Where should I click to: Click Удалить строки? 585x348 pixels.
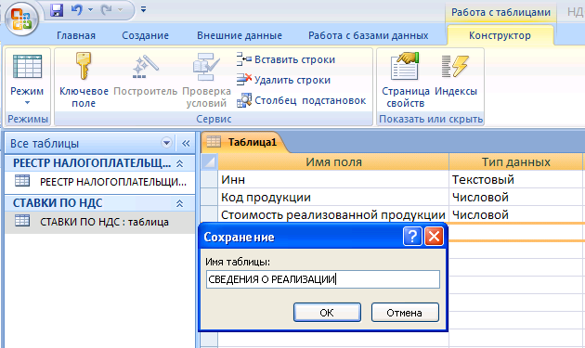pos(283,80)
